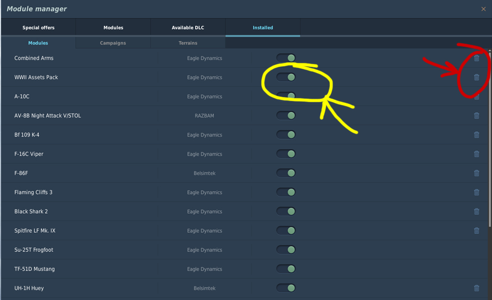Image resolution: width=492 pixels, height=300 pixels.
Task: Click trash icon for WWII Assets Pack
Action: coord(476,77)
